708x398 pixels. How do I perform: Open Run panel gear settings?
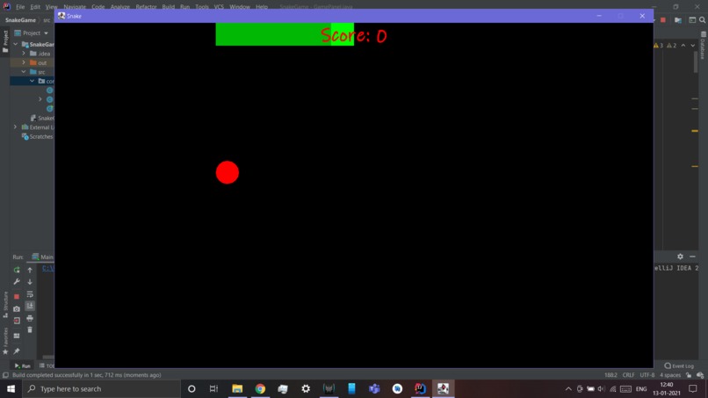[x=680, y=257]
